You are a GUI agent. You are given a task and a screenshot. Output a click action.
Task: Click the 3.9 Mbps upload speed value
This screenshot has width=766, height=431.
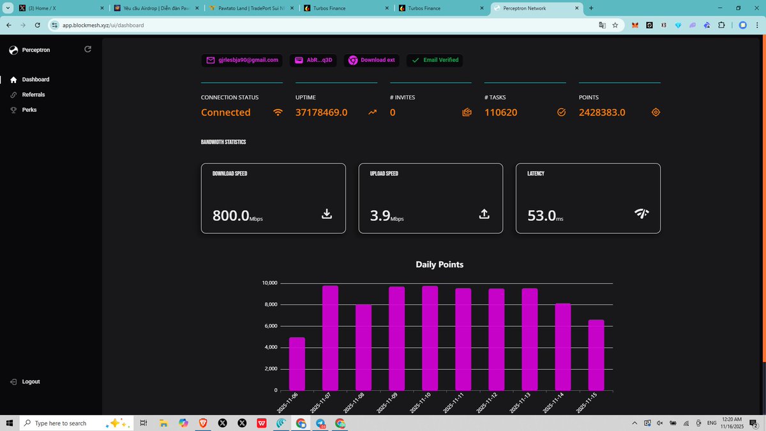387,216
